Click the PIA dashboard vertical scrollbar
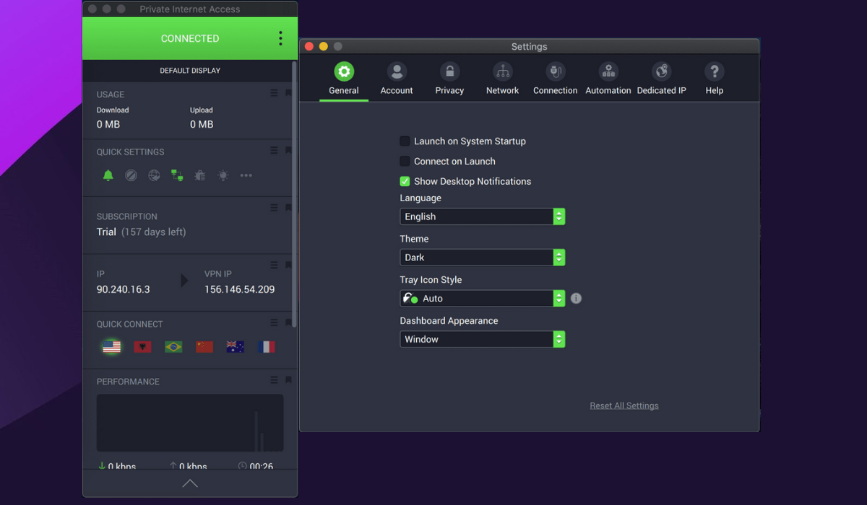Viewport: 867px width, 505px height. [294, 195]
